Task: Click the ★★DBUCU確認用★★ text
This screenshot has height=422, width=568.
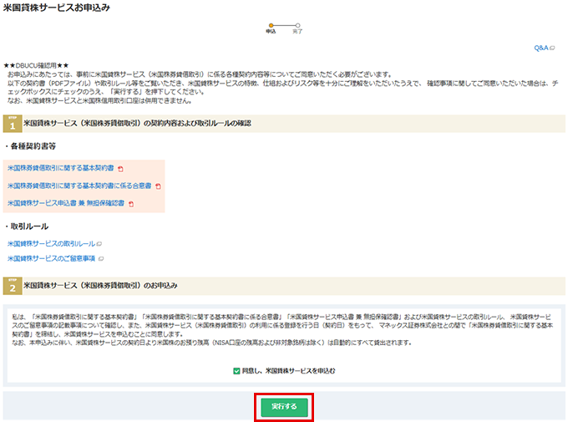Action: 36,66
